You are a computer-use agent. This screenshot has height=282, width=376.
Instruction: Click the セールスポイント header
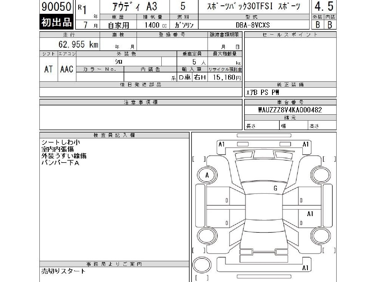pyautogui.click(x=290, y=35)
